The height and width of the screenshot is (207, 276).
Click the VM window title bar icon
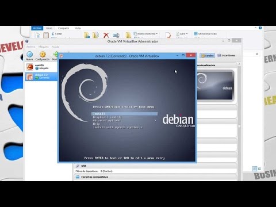[62, 56]
